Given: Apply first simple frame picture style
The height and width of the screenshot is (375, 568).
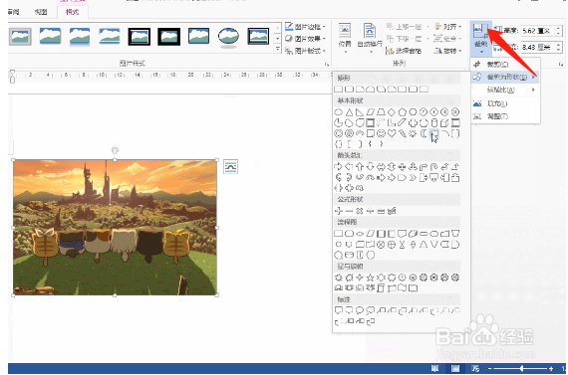Looking at the screenshot, I should click(20, 36).
